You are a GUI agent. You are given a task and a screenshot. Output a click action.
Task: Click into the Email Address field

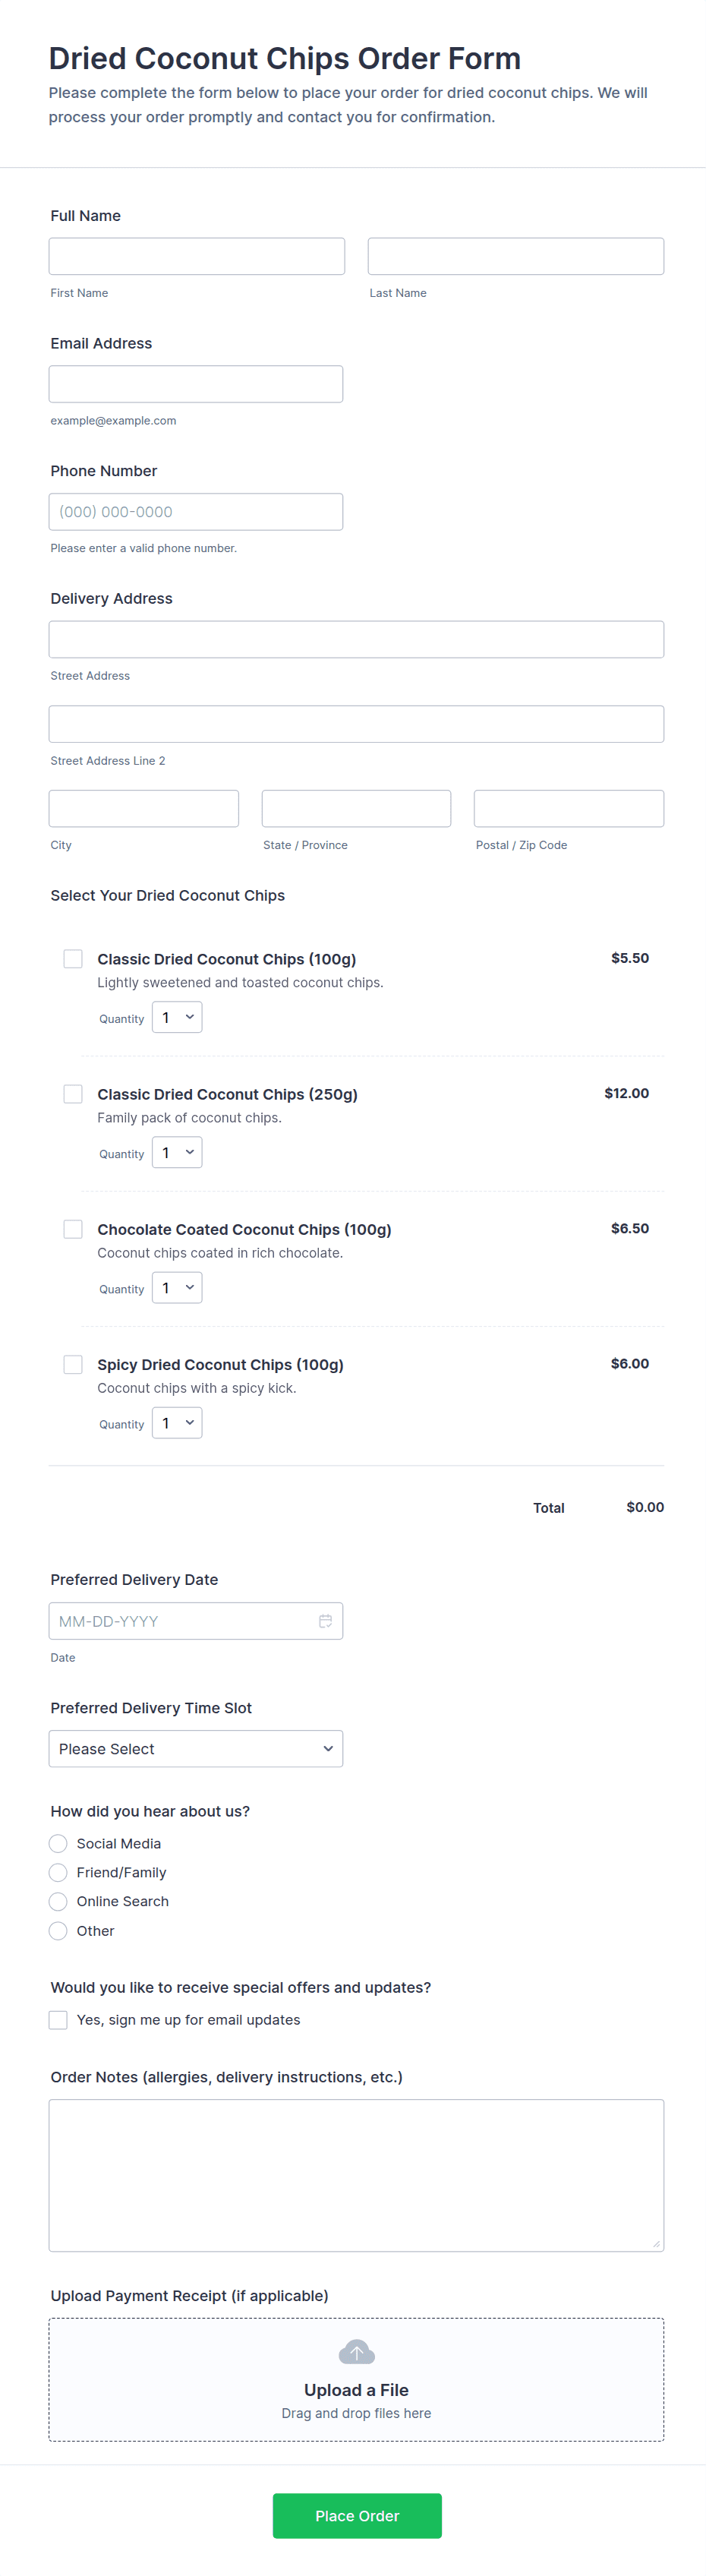coord(196,384)
